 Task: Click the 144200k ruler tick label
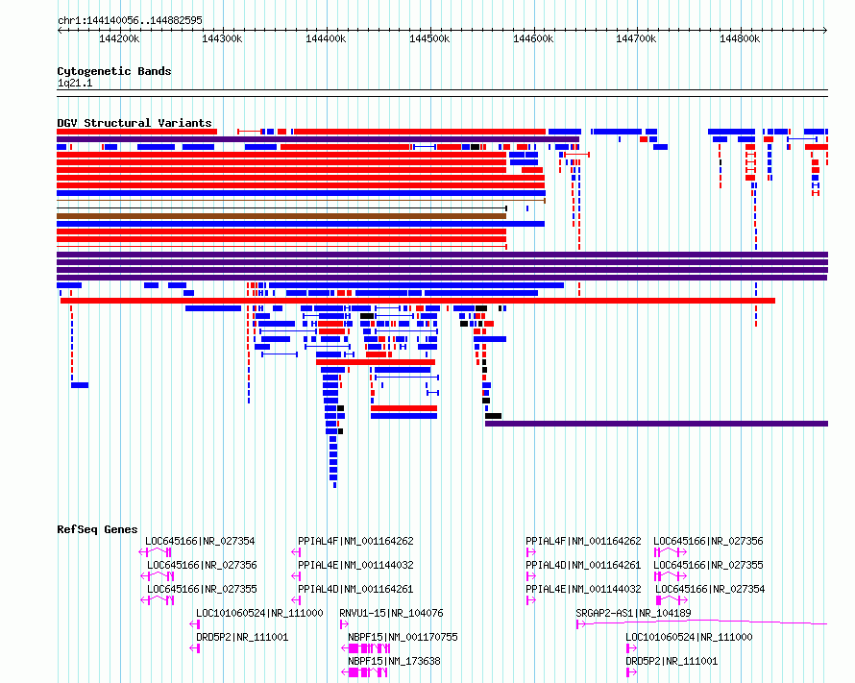119,38
